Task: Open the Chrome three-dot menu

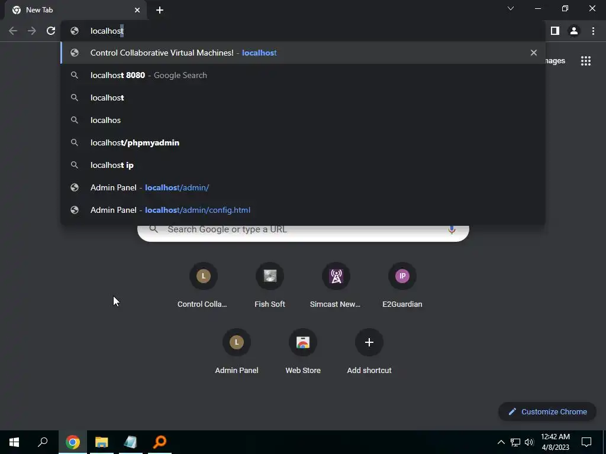Action: coord(593,31)
